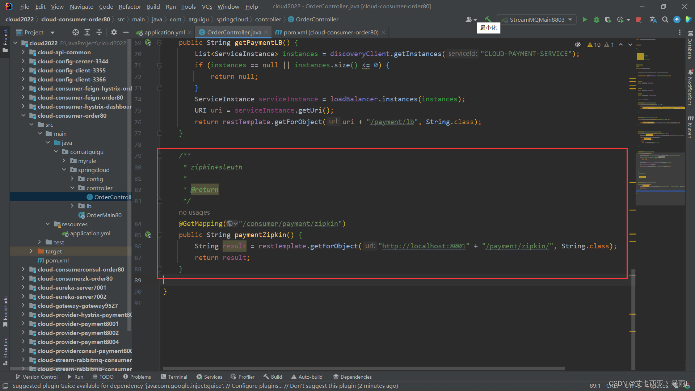Click the http://localhost:8001 URL link
This screenshot has width=695, height=391.
(x=424, y=246)
